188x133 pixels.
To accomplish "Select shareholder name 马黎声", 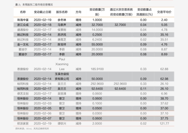I will point(62,25).
